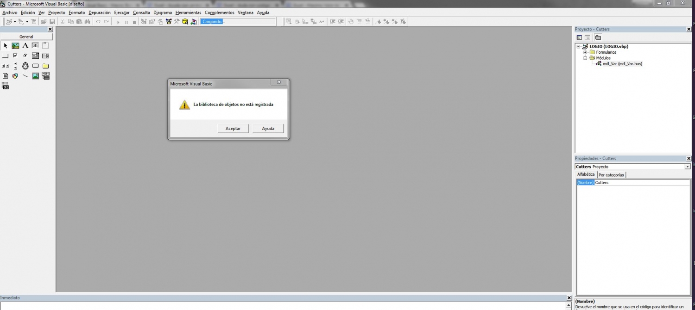Select the DriveListBox control tool
The height and width of the screenshot is (310, 695).
pos(35,66)
